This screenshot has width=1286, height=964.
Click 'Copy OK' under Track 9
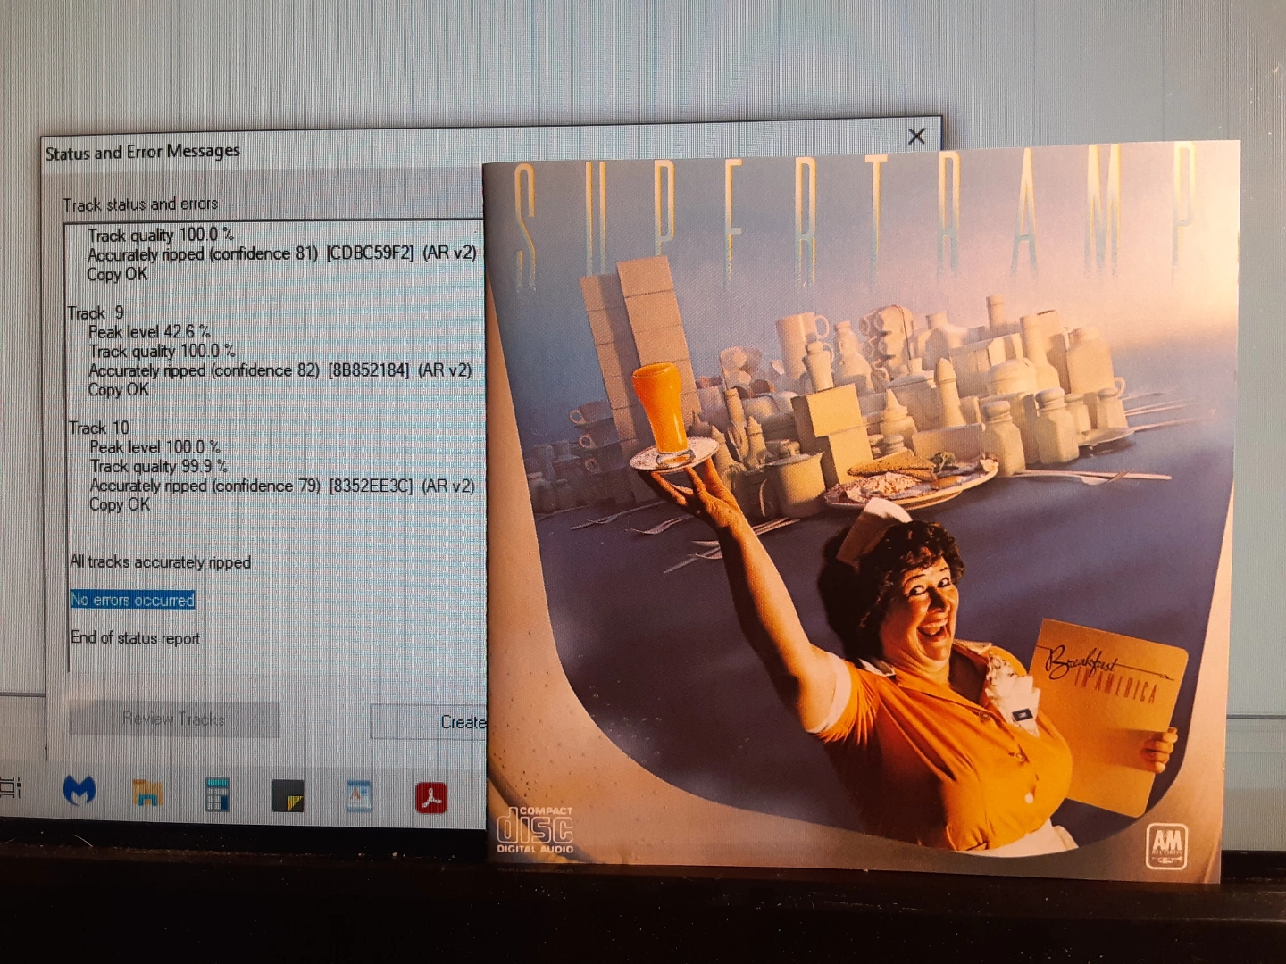[119, 389]
